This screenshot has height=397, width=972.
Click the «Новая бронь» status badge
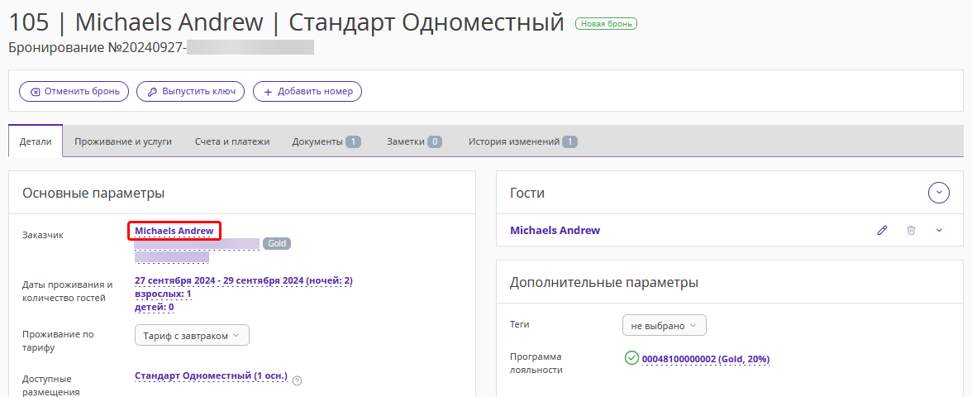(x=606, y=23)
